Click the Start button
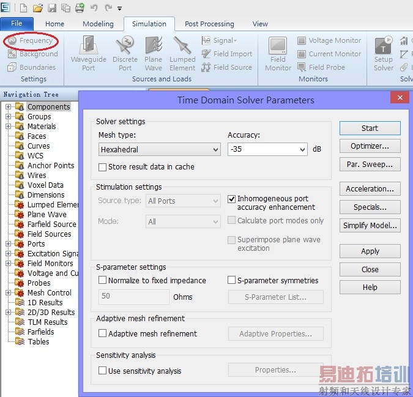Image resolution: width=413 pixels, height=397 pixels. click(370, 128)
